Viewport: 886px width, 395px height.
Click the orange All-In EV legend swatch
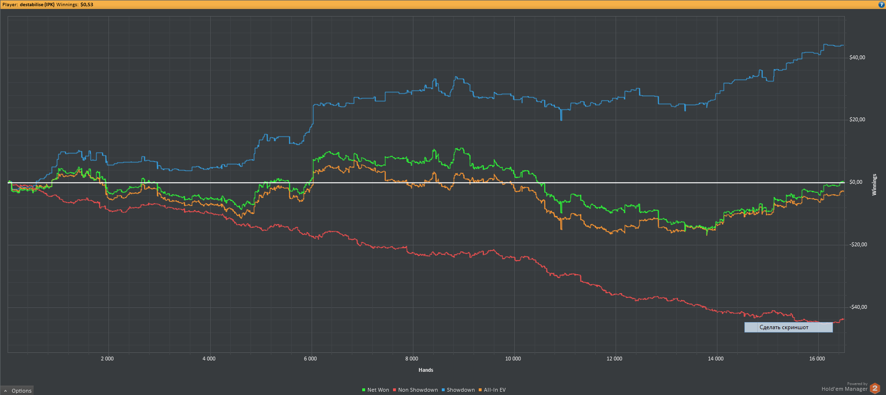[480, 390]
